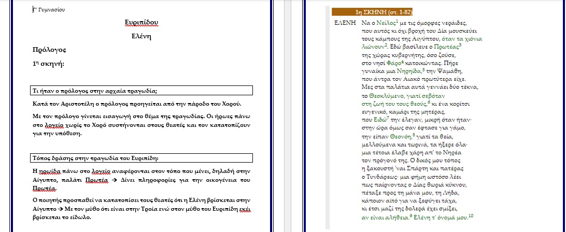Click the phrase 'πάροδο του Χορού'

tap(214, 104)
